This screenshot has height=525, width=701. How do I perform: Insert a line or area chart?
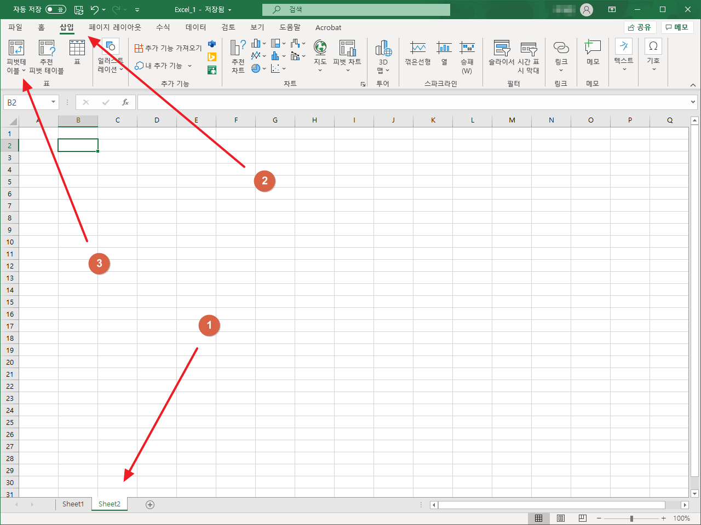pyautogui.click(x=258, y=56)
